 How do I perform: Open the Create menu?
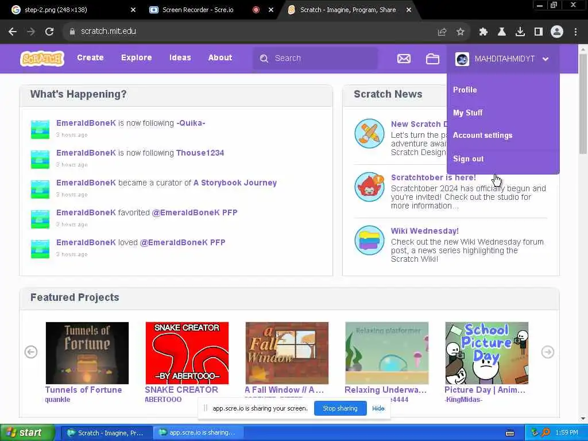pos(90,57)
